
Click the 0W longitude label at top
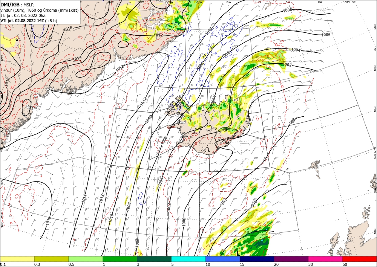tap(320, 2)
